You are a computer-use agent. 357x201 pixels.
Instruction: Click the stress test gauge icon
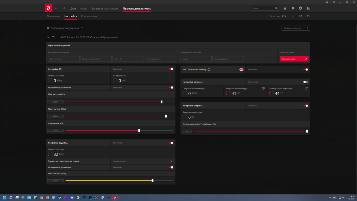coord(284,16)
